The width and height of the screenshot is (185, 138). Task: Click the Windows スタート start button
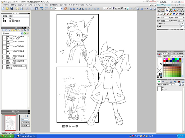point(7,136)
